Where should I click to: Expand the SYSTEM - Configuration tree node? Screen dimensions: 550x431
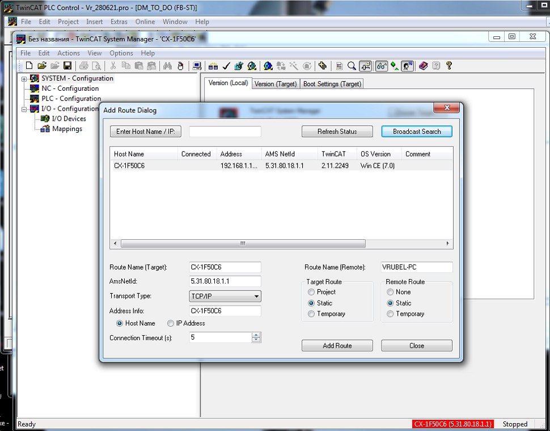[24, 79]
